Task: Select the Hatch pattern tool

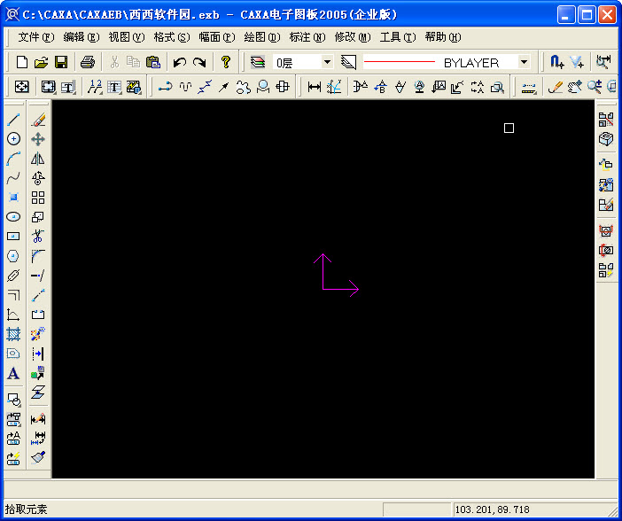Action: [x=13, y=334]
